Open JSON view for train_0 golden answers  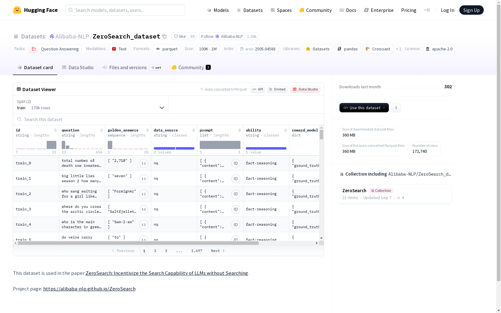pos(144,163)
